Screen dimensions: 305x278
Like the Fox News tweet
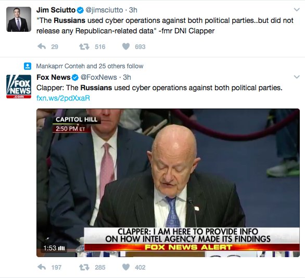(x=126, y=267)
